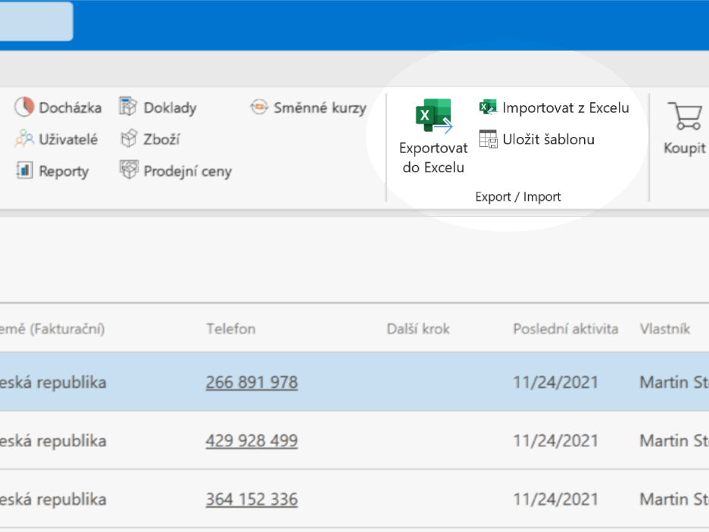Open the Směnné kurzy exchange icon

[x=259, y=107]
